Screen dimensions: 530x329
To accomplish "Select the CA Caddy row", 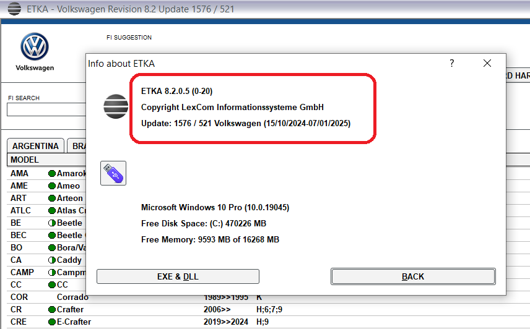I will [x=46, y=260].
